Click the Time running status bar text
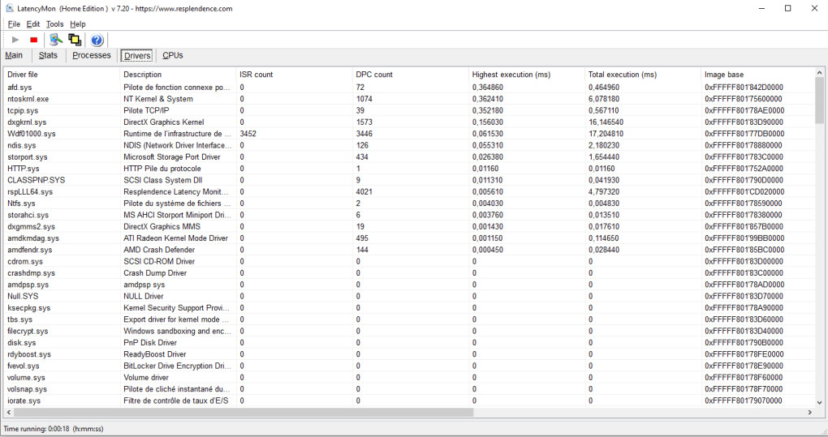This screenshot has width=828, height=437. pos(54,429)
